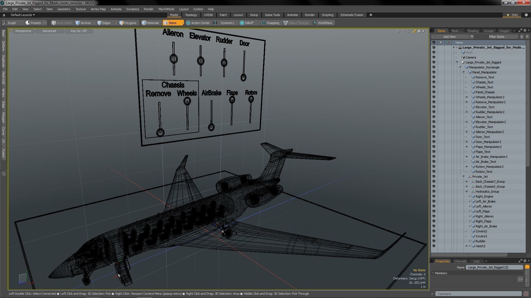Click the Members add arrow button
This screenshot has width=531, height=298.
pyautogui.click(x=520, y=280)
